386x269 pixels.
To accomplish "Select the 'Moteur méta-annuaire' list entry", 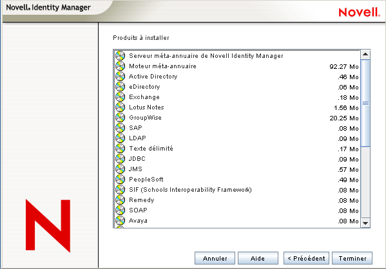I will click(237, 66).
